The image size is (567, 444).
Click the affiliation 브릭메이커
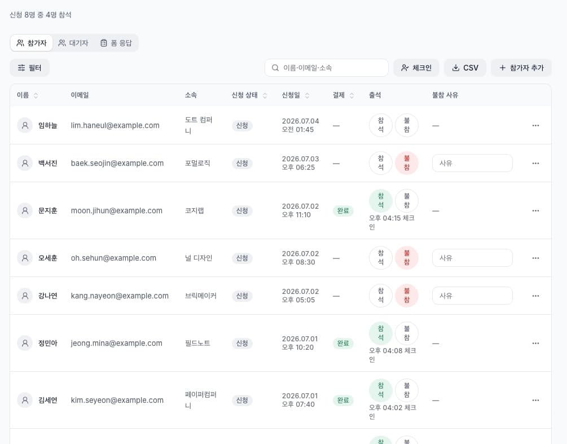click(x=201, y=296)
